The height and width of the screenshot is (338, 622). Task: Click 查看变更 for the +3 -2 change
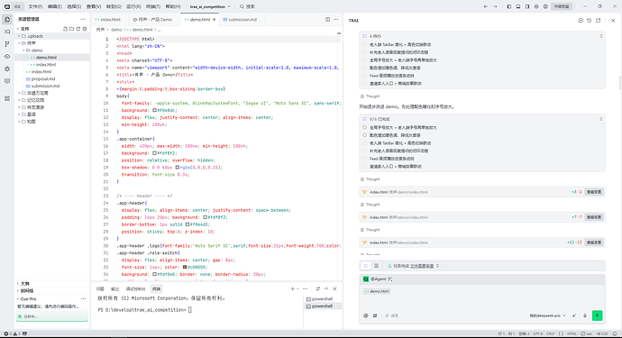[x=594, y=192]
